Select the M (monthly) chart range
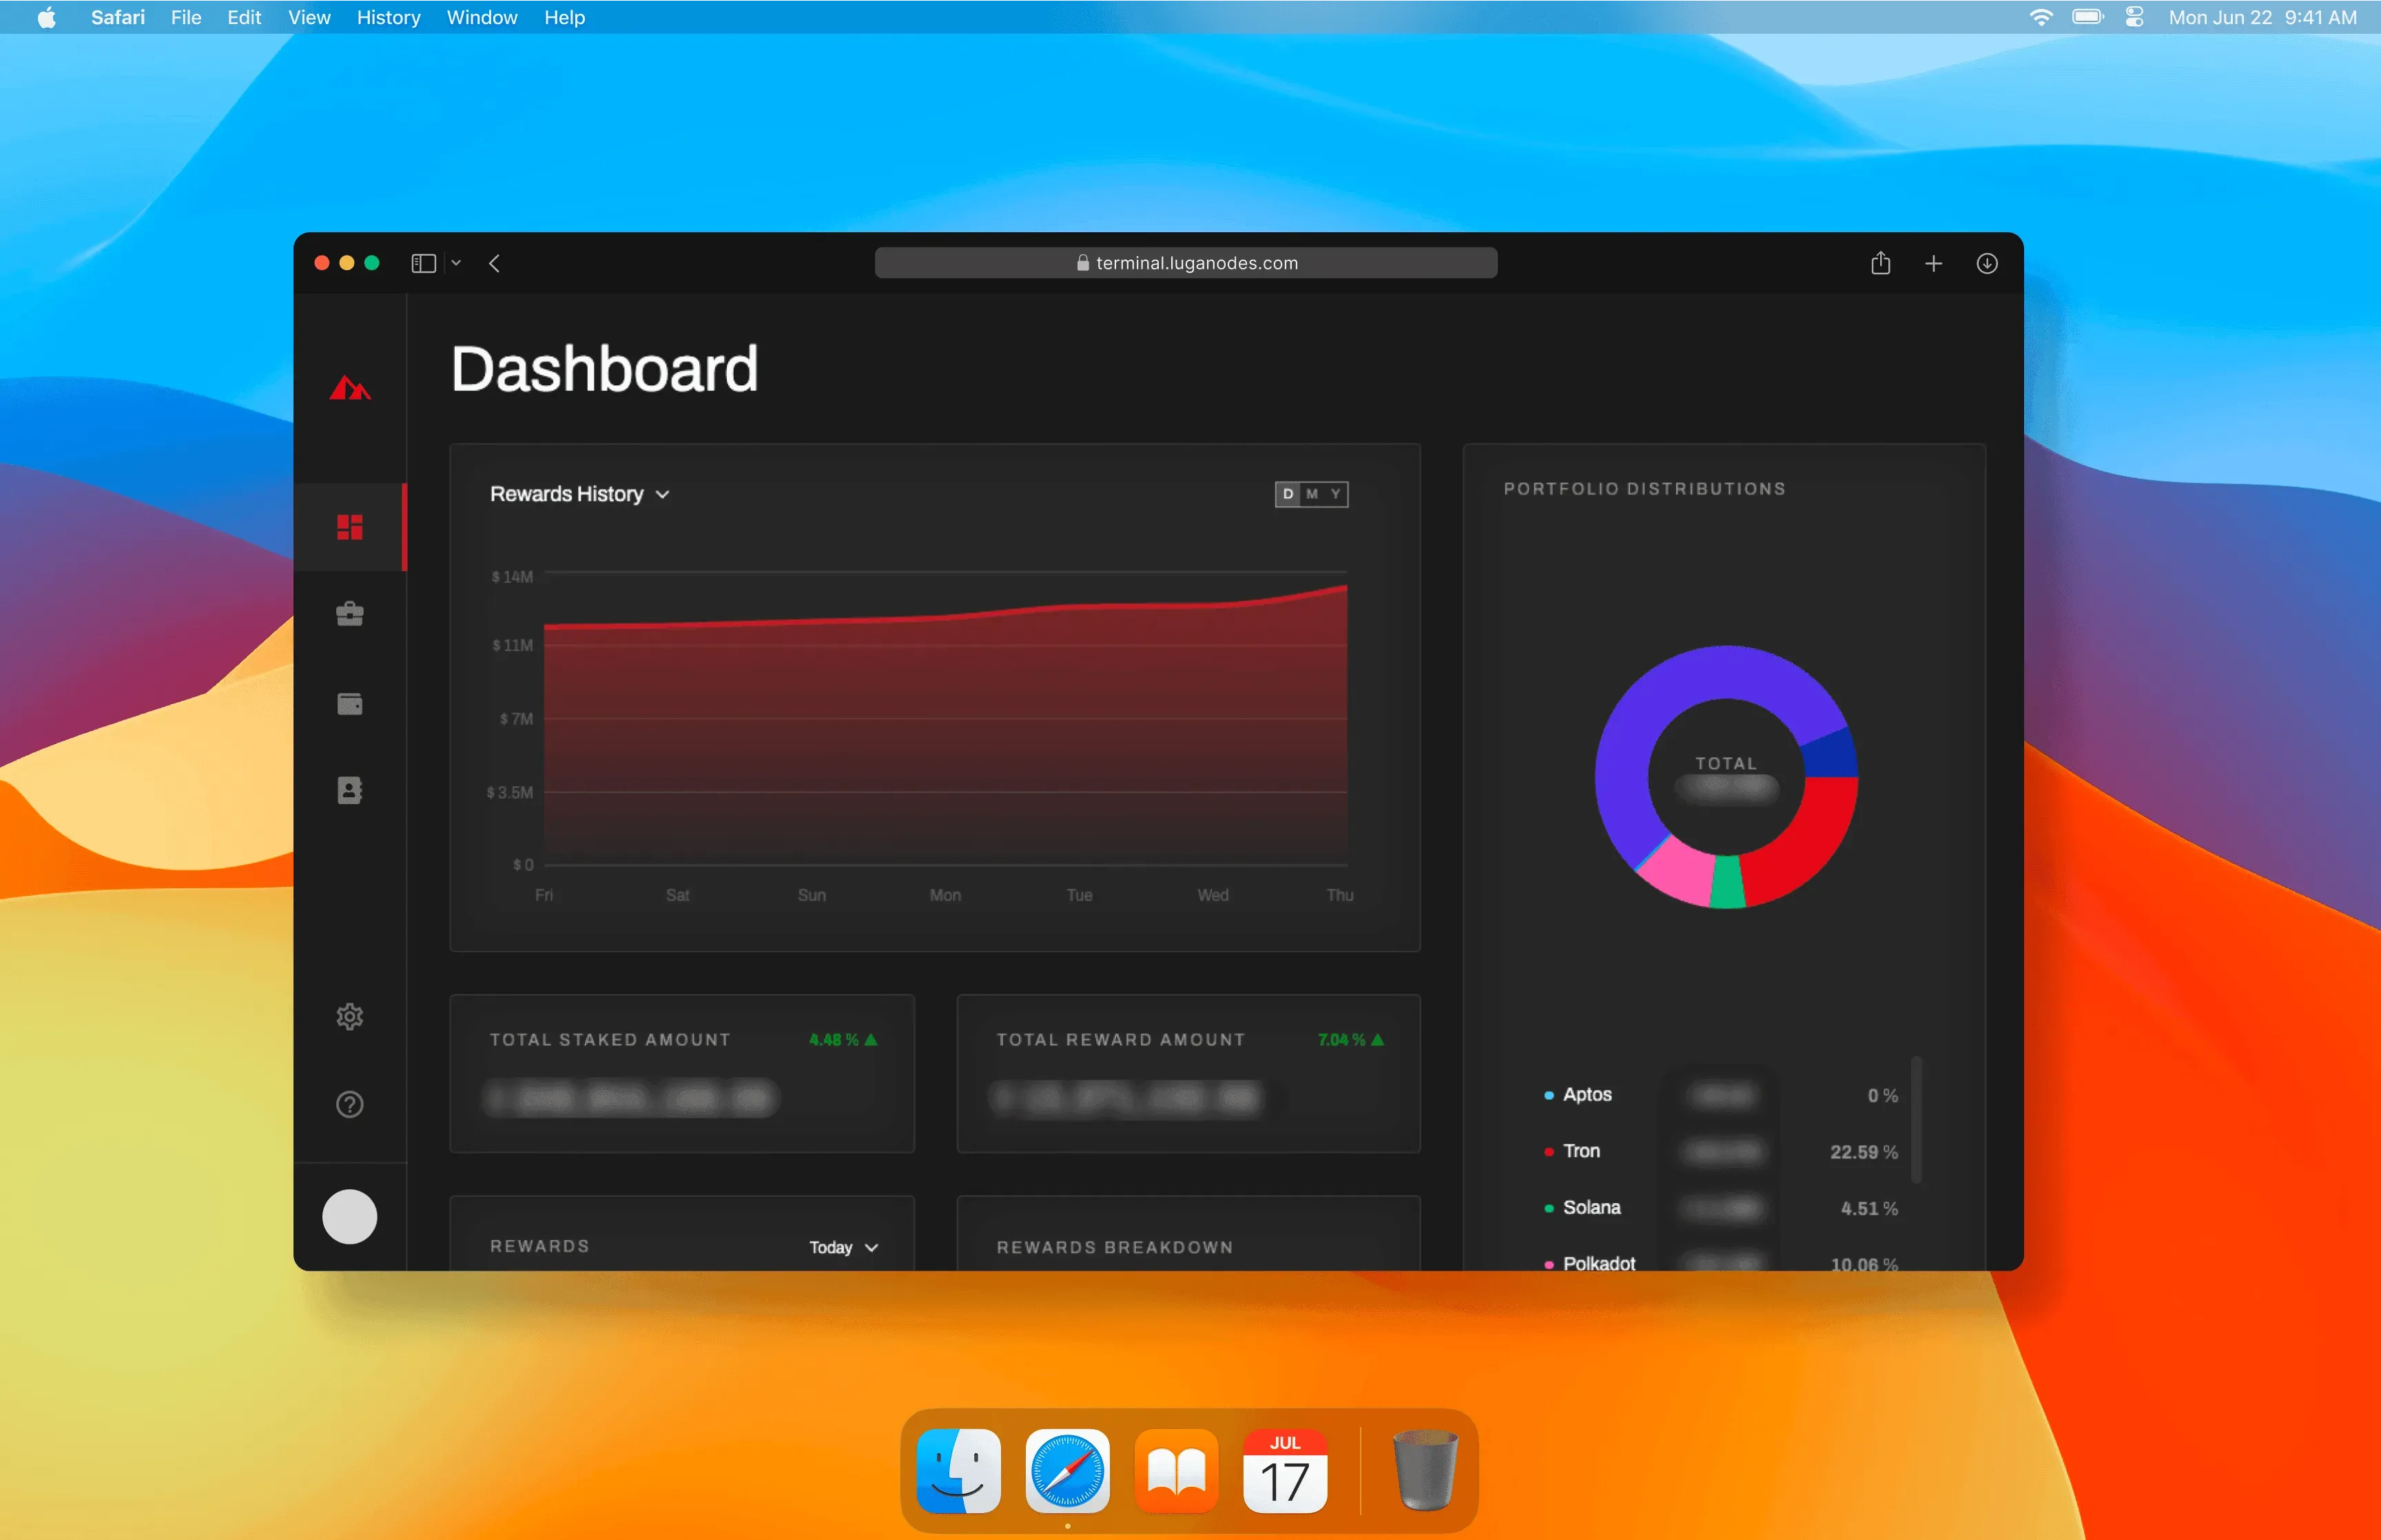This screenshot has height=1540, width=2381. [x=1312, y=494]
